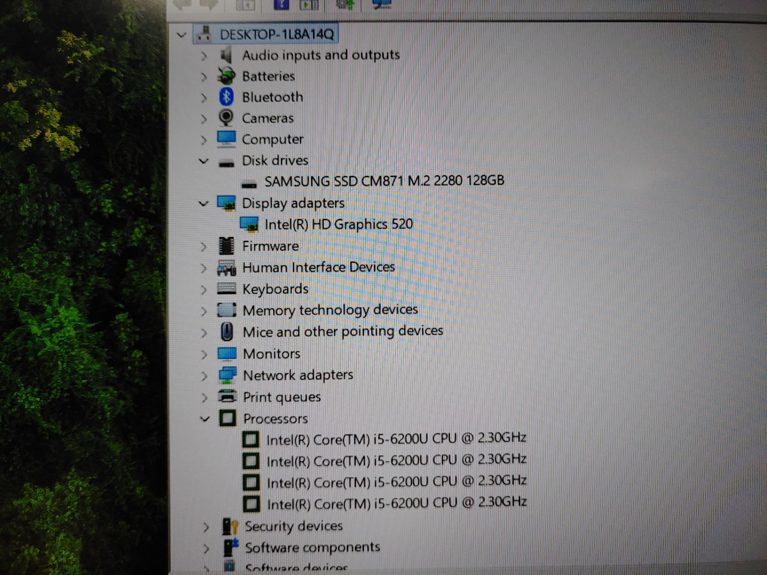Select SAMSUNG SSD CM871 disk drive

click(383, 181)
